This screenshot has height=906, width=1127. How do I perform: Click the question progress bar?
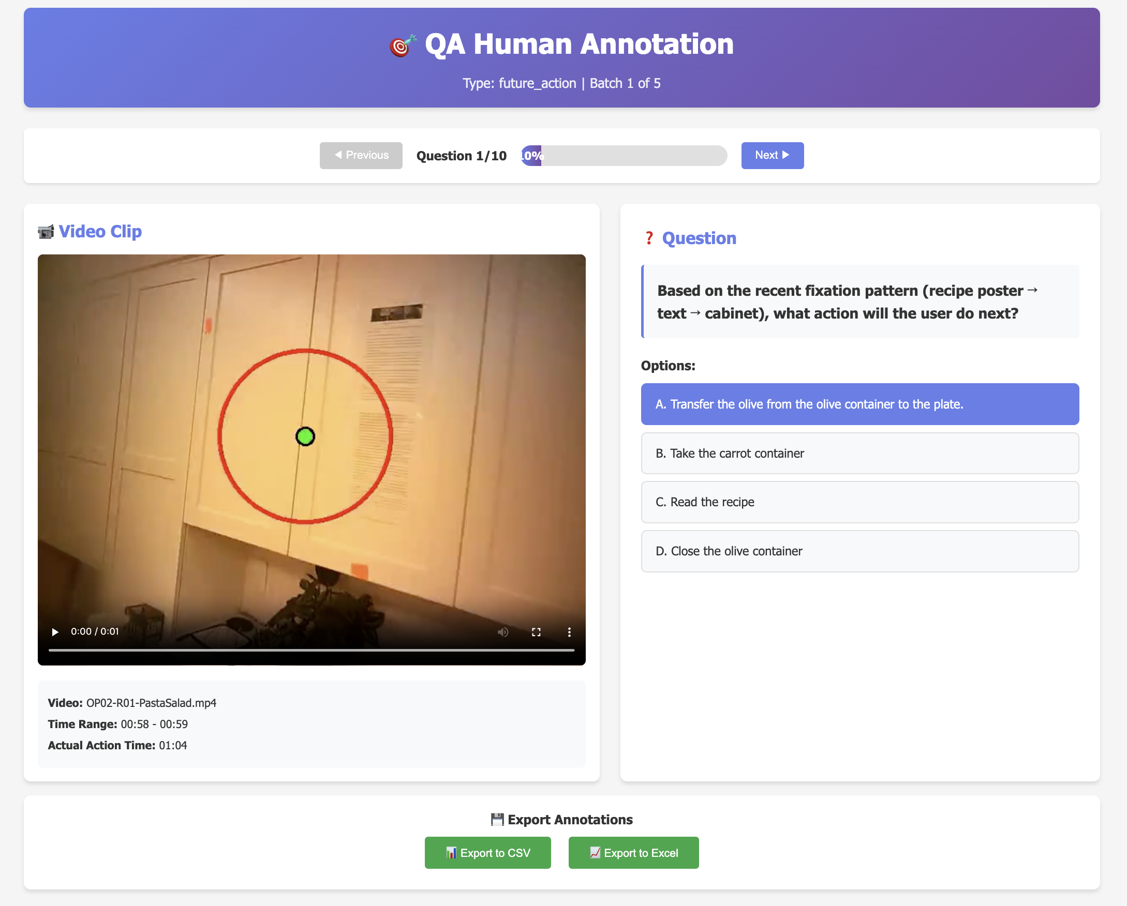click(x=624, y=156)
